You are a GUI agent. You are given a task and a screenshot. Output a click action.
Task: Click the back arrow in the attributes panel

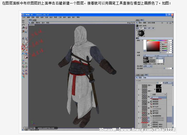162,23
